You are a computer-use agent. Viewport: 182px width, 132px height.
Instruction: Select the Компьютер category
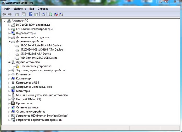tap(23, 79)
